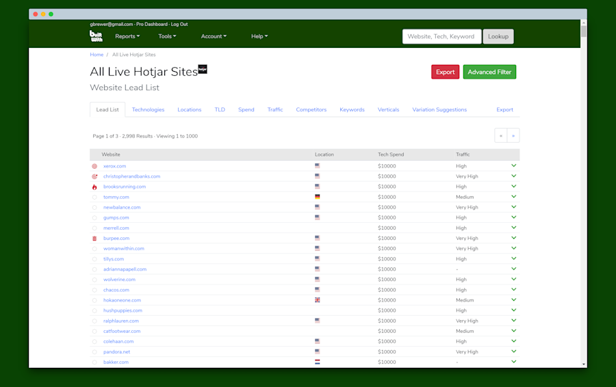616x387 pixels.
Task: Click the scrollbar down arrow
Action: pyautogui.click(x=584, y=364)
